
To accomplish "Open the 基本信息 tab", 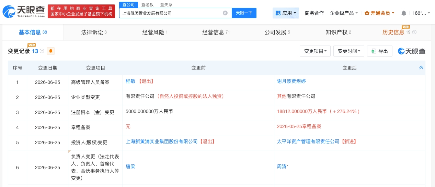I will point(33,32).
